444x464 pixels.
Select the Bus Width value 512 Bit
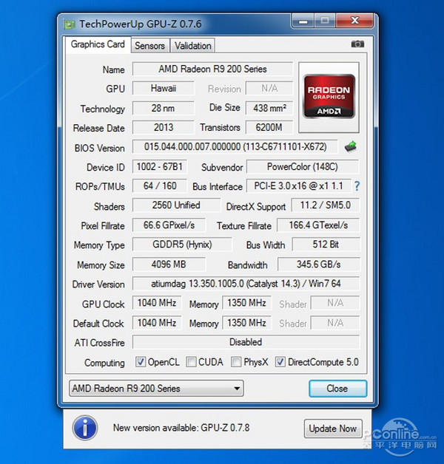[326, 245]
